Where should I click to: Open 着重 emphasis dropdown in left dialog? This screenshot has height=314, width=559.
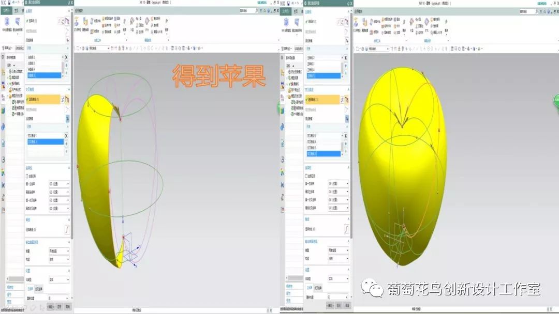click(x=59, y=251)
